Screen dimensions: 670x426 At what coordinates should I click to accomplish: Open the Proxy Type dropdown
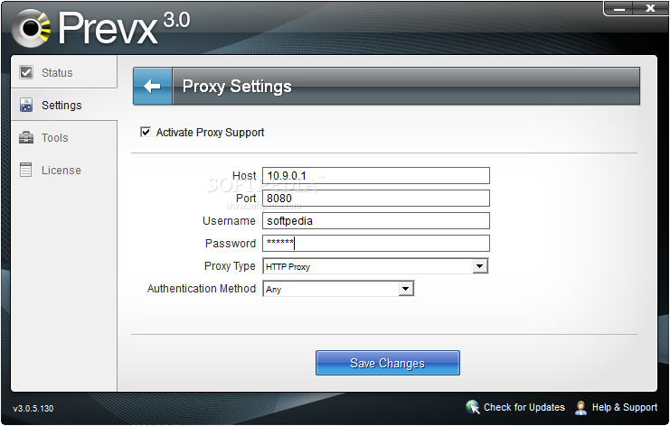click(x=480, y=266)
